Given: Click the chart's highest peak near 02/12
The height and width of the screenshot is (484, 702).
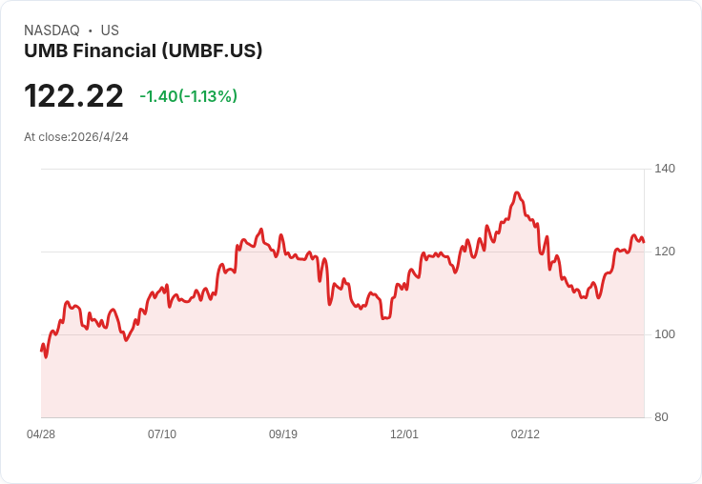Looking at the screenshot, I should point(517,192).
